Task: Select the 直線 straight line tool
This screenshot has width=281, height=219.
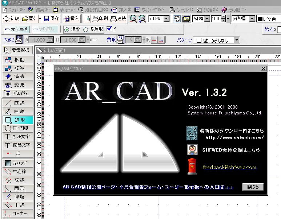Action: pyautogui.click(x=18, y=103)
